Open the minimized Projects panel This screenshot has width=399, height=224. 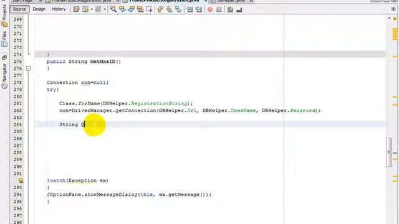click(4, 15)
